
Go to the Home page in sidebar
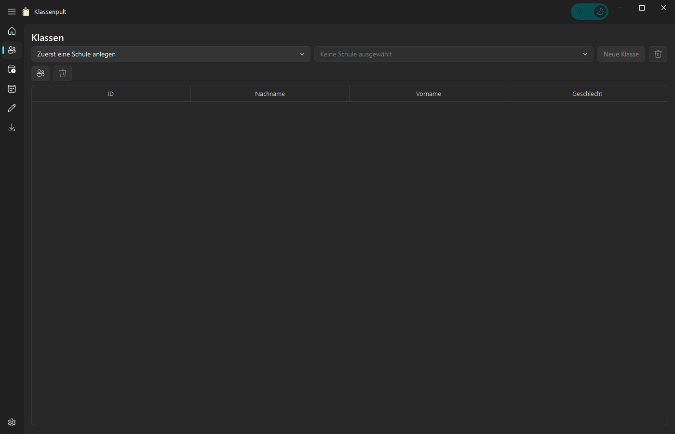(x=12, y=31)
